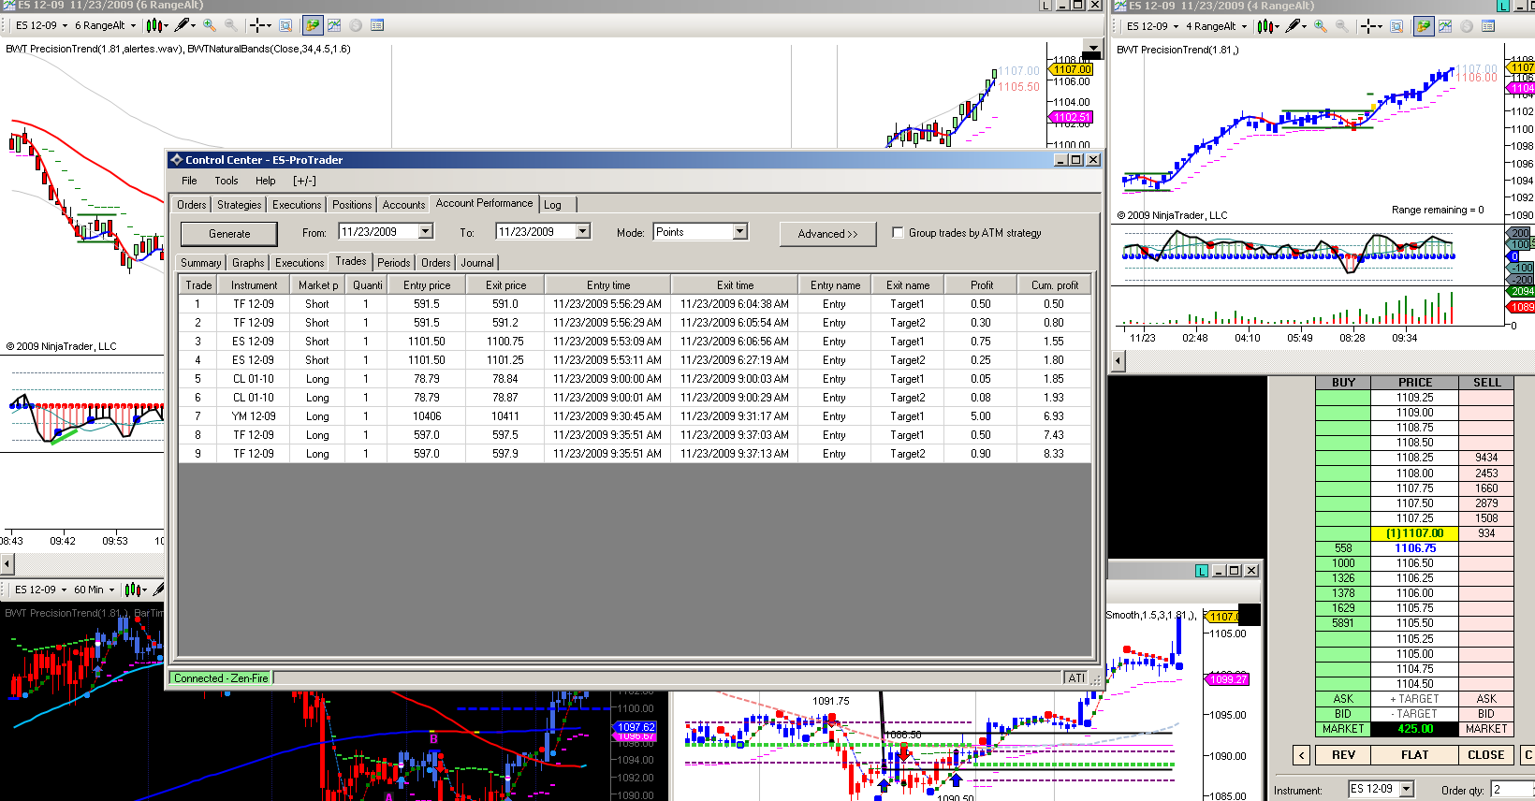Click the REV button
Image resolution: width=1535 pixels, height=801 pixels.
[x=1343, y=755]
